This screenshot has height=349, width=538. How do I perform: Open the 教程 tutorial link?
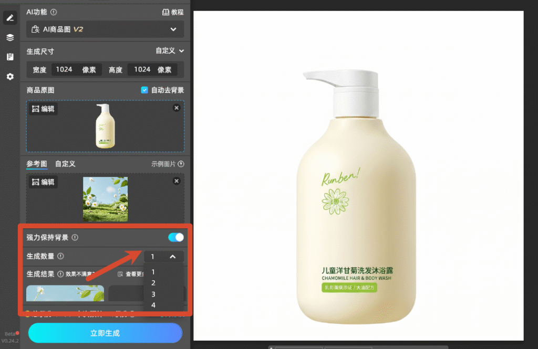pos(173,12)
